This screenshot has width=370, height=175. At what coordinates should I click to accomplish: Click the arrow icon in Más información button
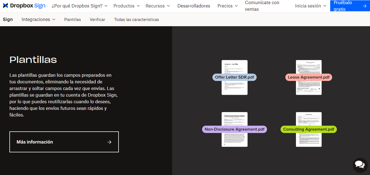(x=109, y=142)
